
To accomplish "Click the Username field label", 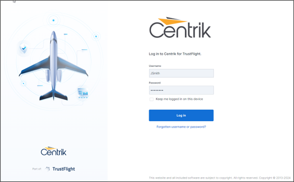I will (155, 66).
